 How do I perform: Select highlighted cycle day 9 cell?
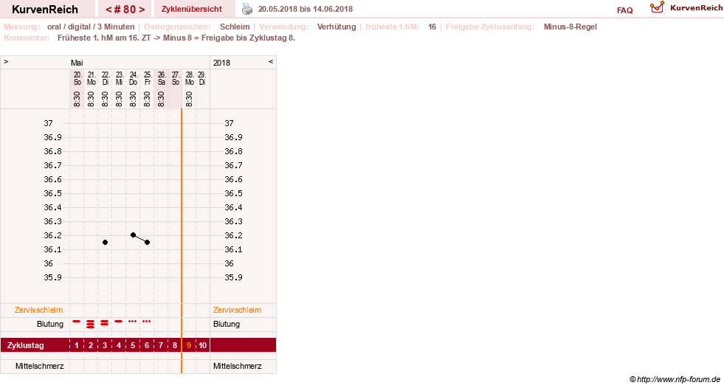[189, 345]
